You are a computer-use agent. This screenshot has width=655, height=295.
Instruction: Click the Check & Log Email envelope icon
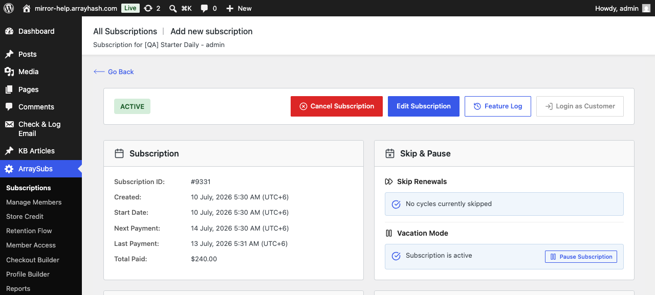pyautogui.click(x=9, y=124)
